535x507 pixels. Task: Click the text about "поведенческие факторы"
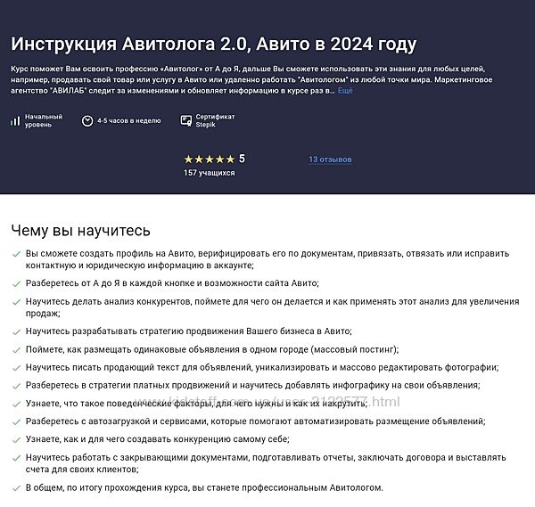[196, 404]
